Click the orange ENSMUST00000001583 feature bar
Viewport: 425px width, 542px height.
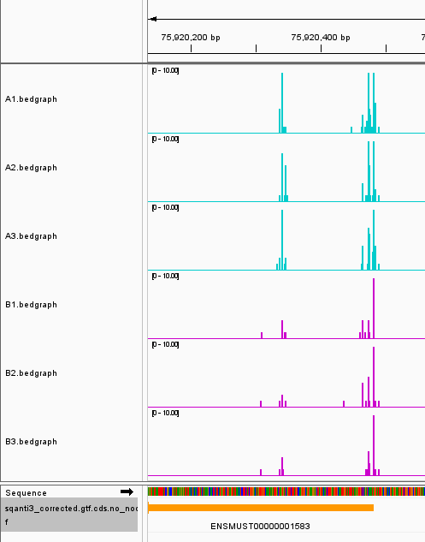pyautogui.click(x=261, y=508)
